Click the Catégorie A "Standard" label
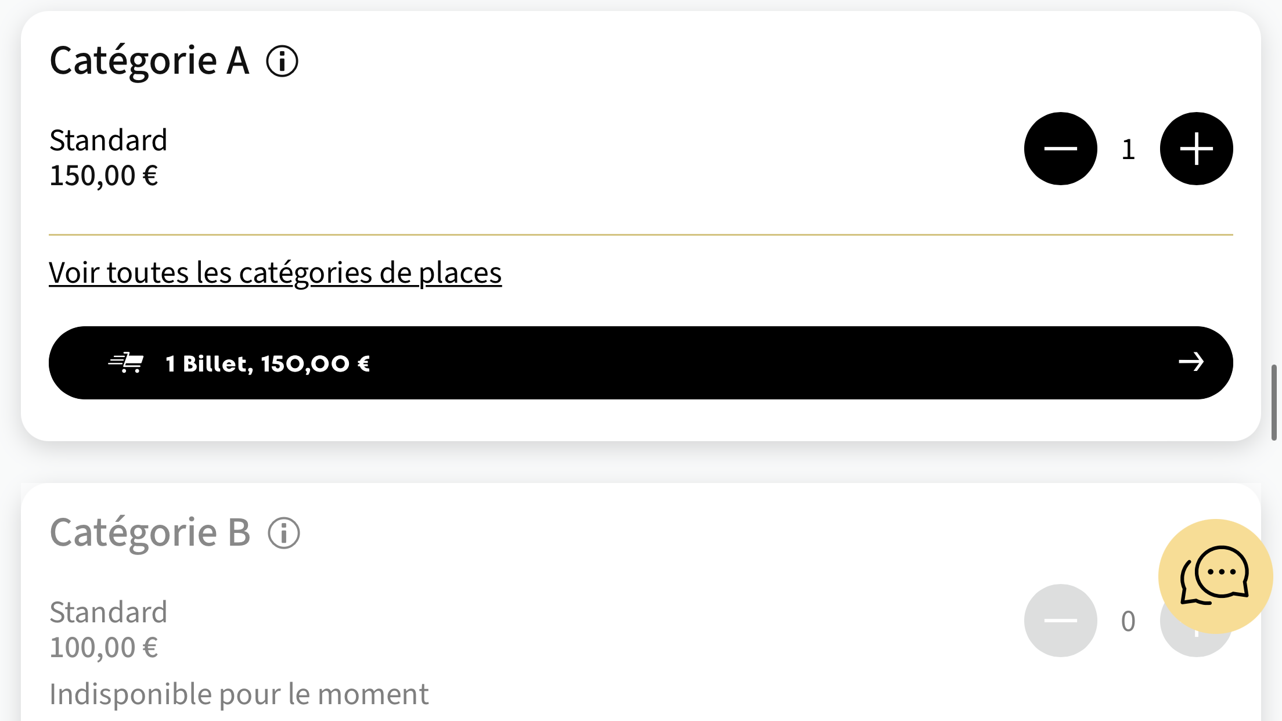 (109, 140)
